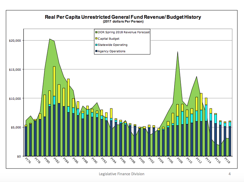Viewport: 244px width, 182px height.
Task: Click the FY12 x-axis label
Action: coord(199,160)
